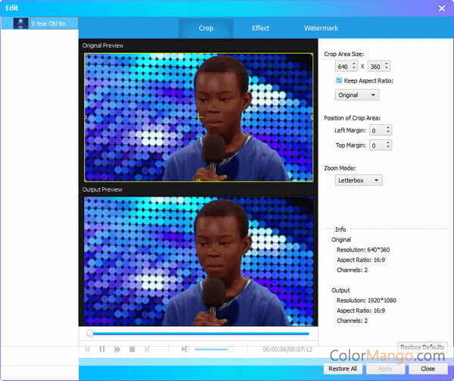Click into the Top Margin input field
Screen dimensions: 454x381
[x=377, y=145]
